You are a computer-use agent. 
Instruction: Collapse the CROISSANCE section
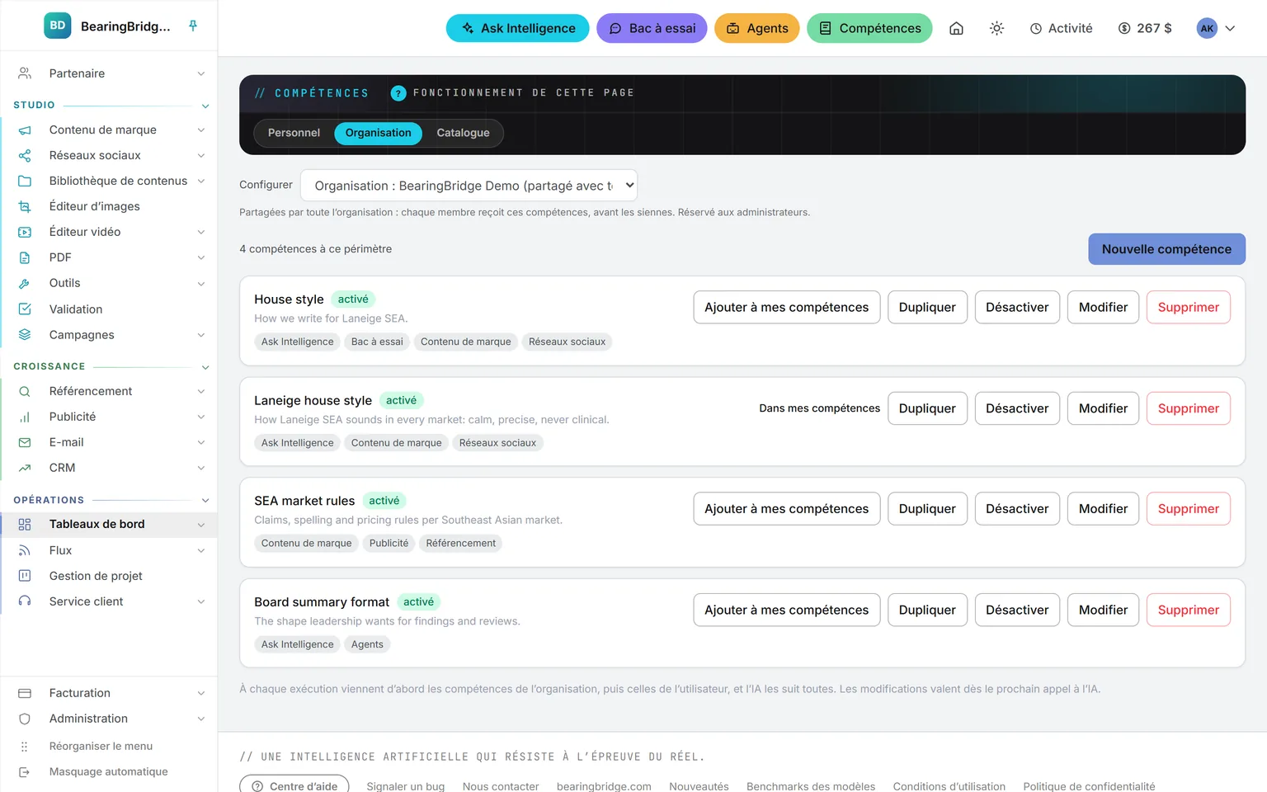click(x=205, y=367)
